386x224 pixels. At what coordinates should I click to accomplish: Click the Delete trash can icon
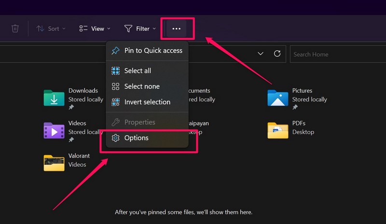pyautogui.click(x=15, y=29)
